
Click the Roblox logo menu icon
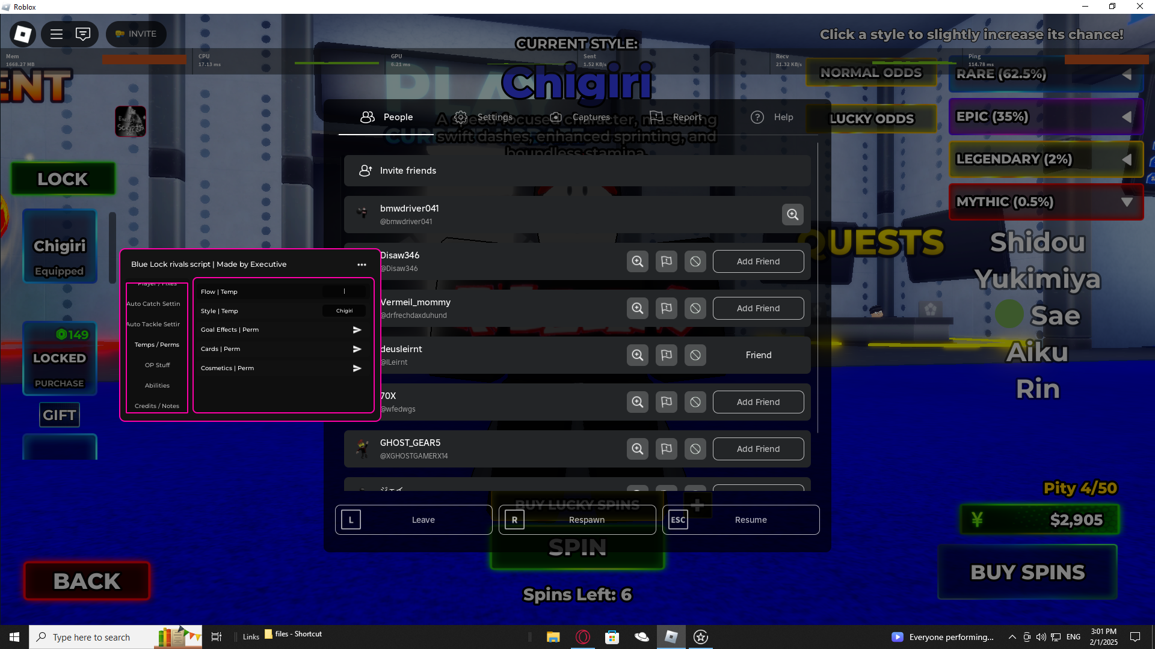tap(23, 34)
